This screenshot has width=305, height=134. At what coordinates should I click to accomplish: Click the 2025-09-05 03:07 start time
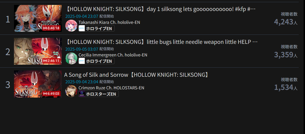(82, 49)
